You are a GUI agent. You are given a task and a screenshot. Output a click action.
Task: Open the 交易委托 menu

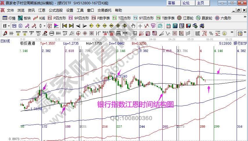coord(104,10)
